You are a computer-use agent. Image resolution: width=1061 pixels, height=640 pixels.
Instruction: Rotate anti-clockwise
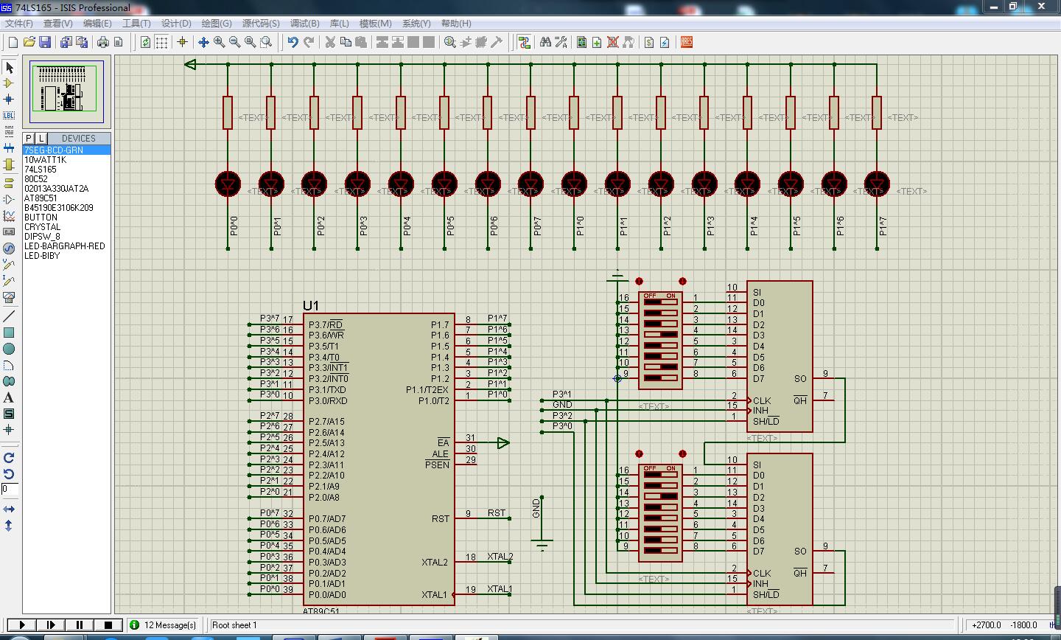[x=9, y=473]
